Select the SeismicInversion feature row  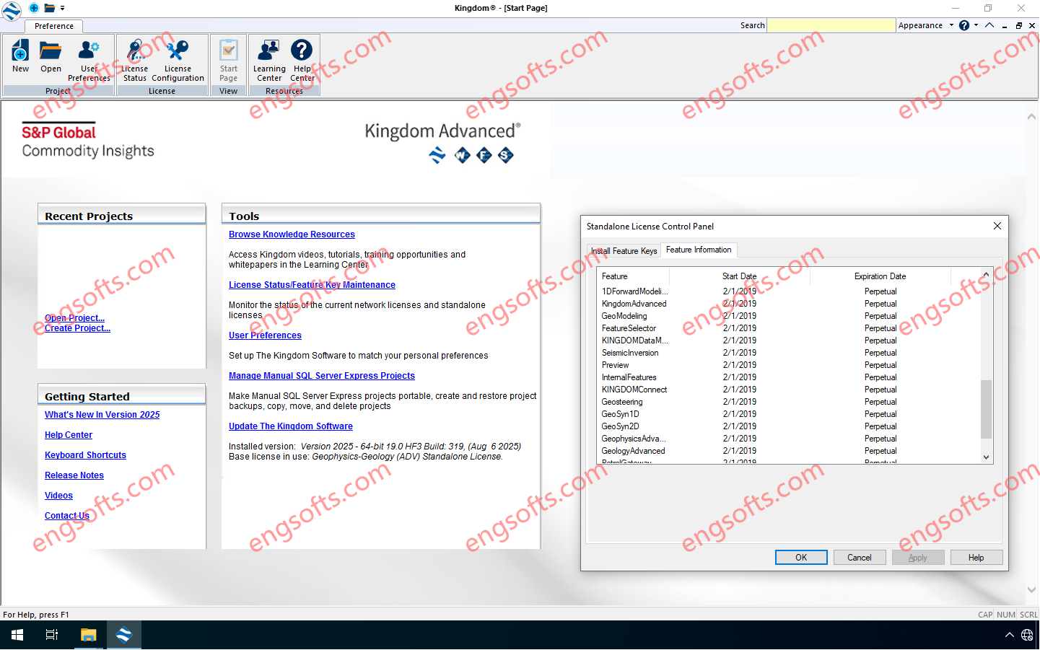[x=789, y=353]
